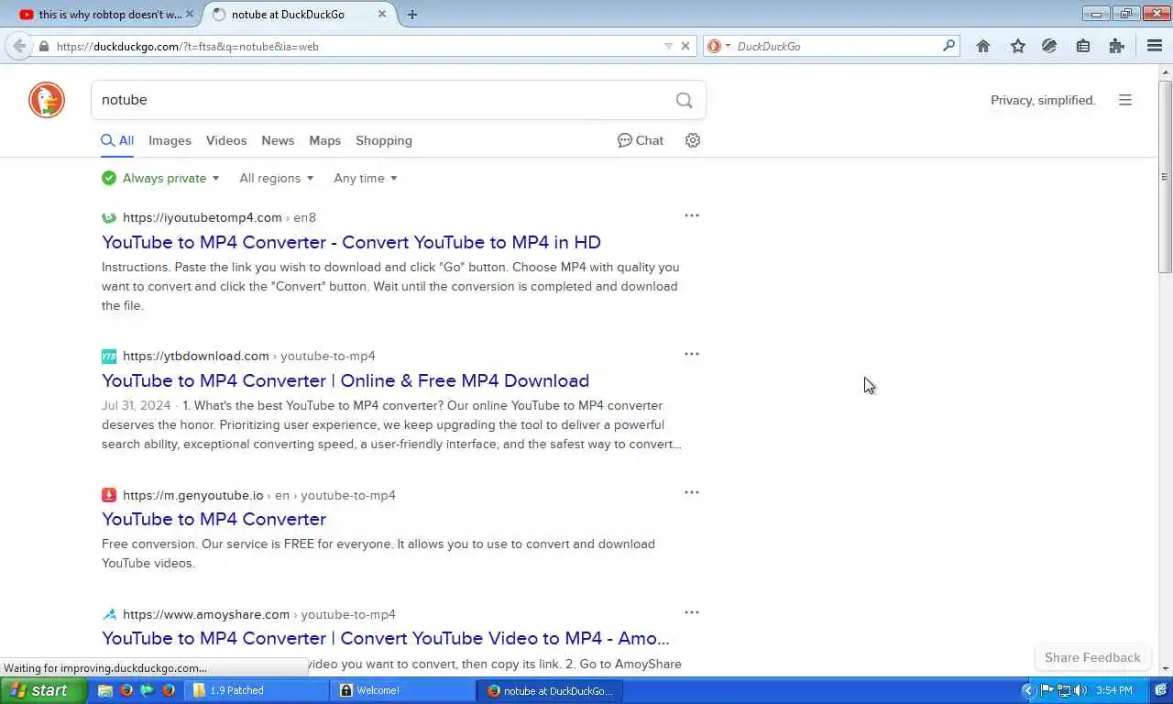This screenshot has height=704, width=1173.
Task: Click the padlock site security icon
Action: click(x=44, y=46)
